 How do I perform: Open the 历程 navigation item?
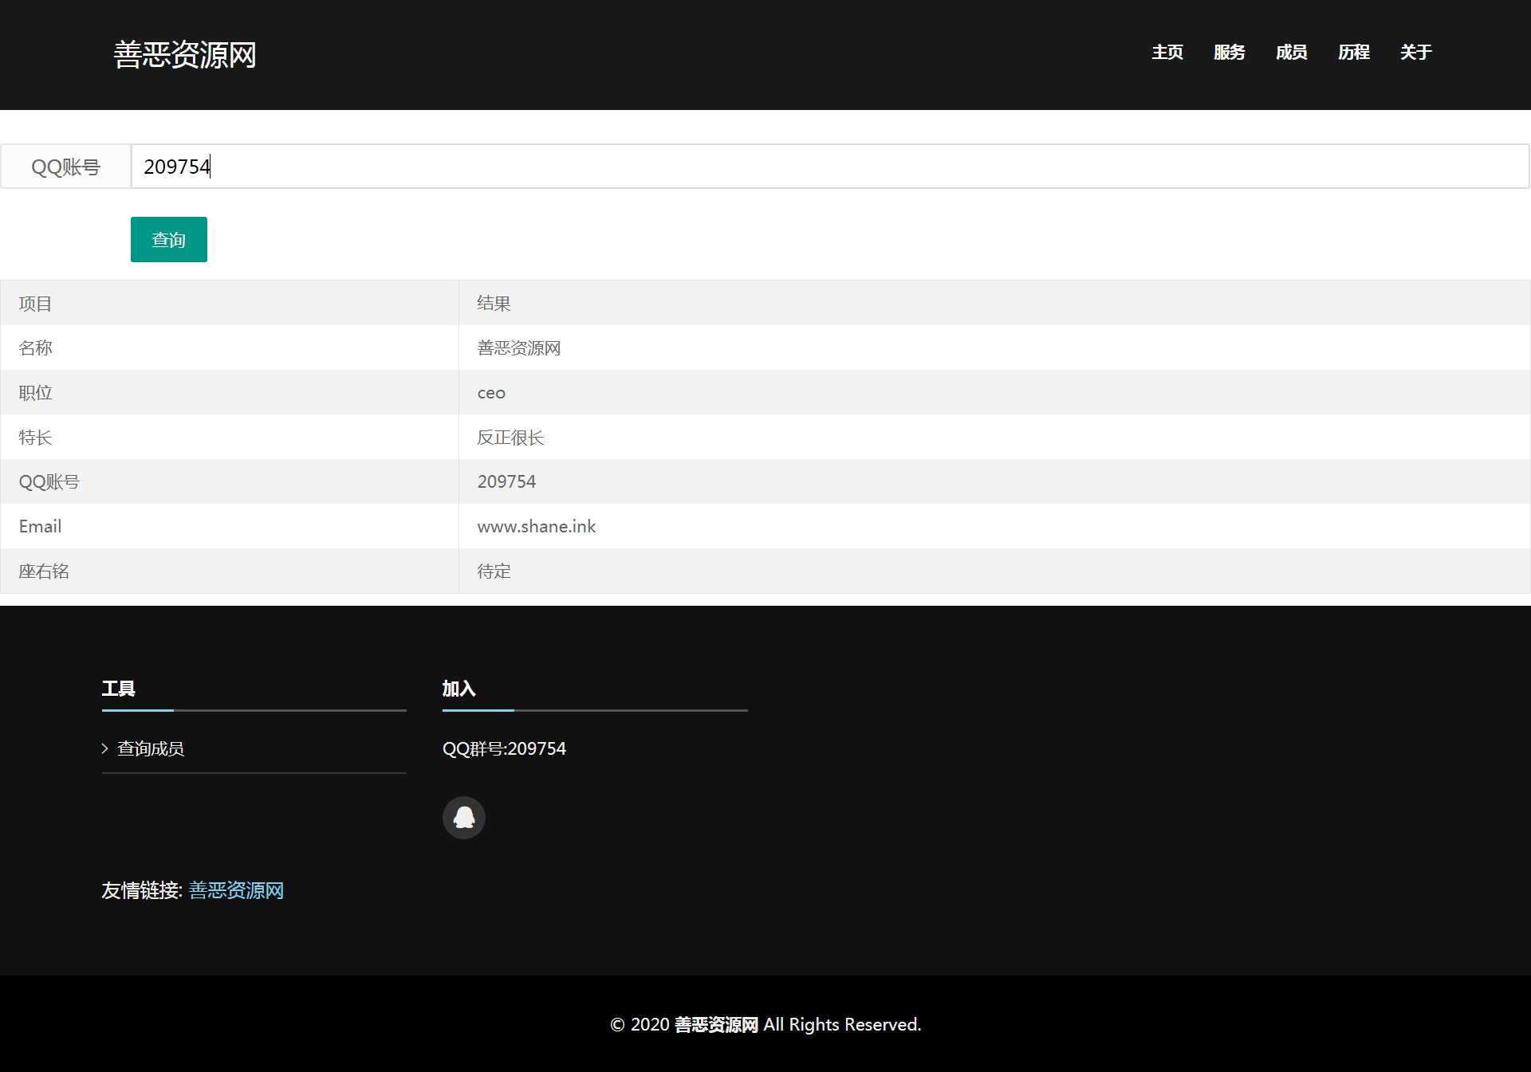1354,53
